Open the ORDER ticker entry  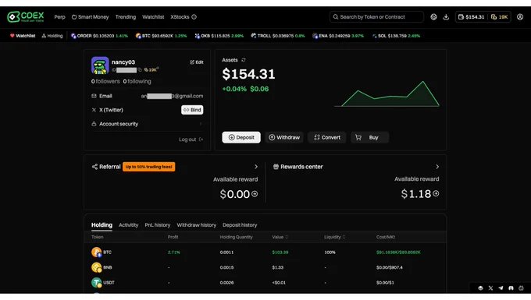[99, 36]
